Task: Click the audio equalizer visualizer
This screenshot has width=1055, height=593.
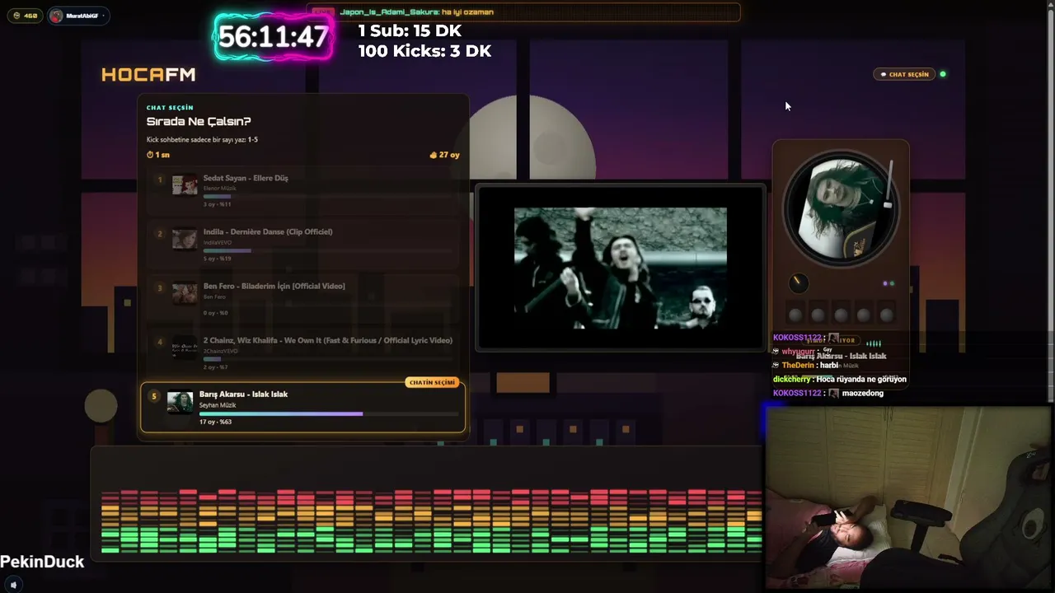Action: coord(430,520)
